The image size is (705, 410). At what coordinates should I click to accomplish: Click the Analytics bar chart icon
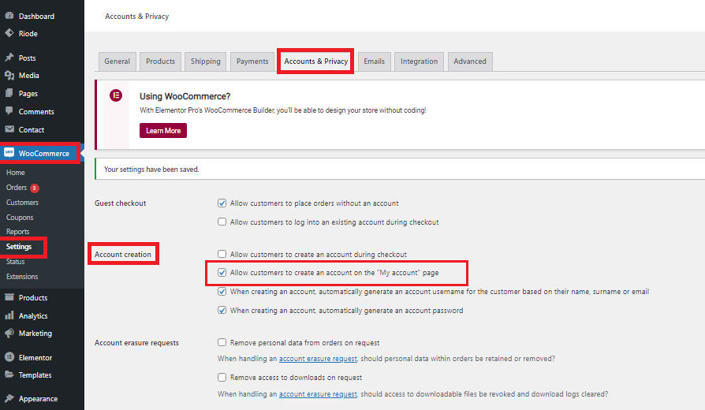(x=9, y=315)
